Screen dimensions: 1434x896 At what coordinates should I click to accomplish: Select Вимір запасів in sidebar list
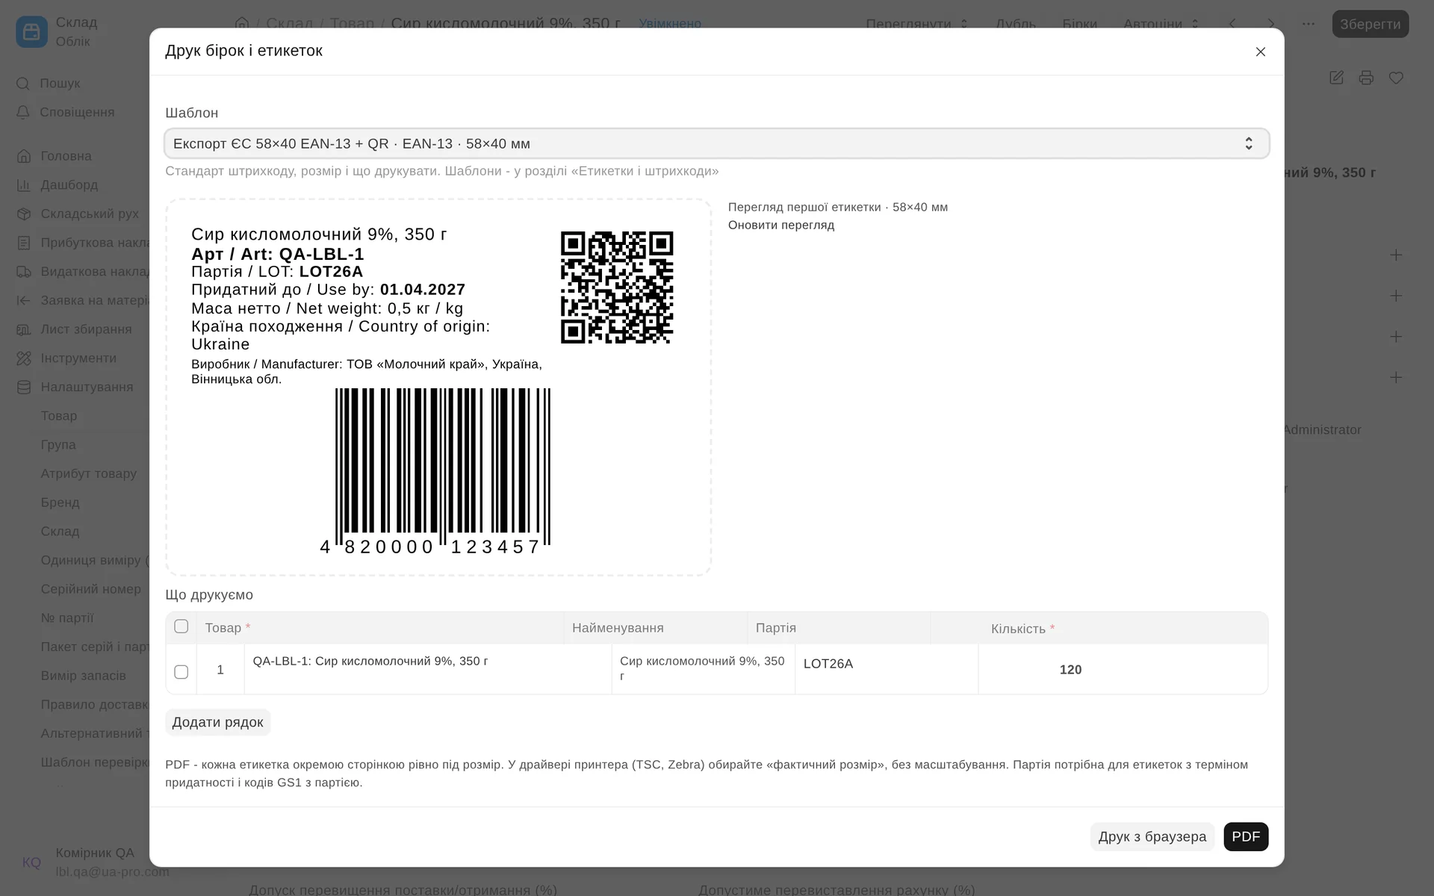click(83, 676)
